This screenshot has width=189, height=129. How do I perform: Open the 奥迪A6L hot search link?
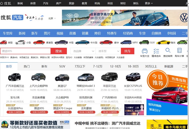(14, 58)
